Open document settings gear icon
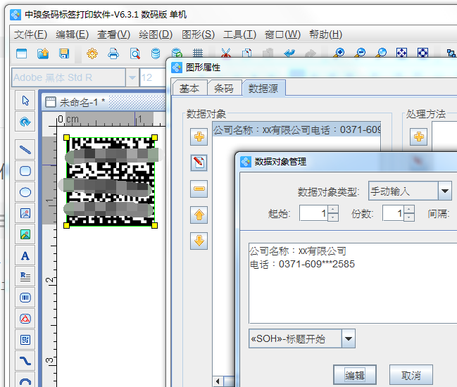457x387 pixels. point(92,53)
